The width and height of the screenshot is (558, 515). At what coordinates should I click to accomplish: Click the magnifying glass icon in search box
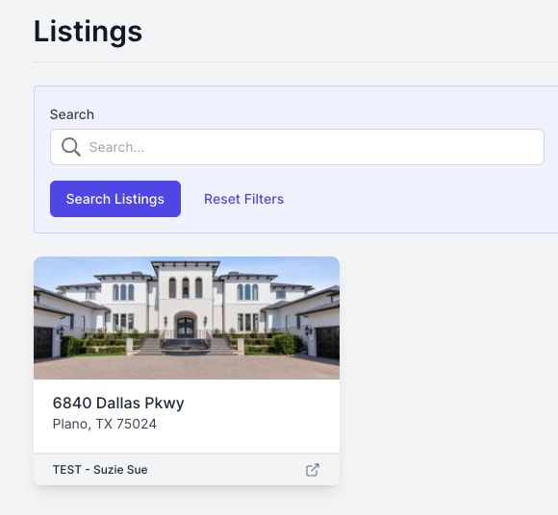[71, 147]
